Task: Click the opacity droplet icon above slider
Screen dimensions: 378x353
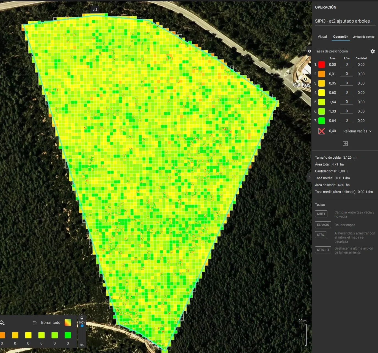Action: (x=82, y=318)
